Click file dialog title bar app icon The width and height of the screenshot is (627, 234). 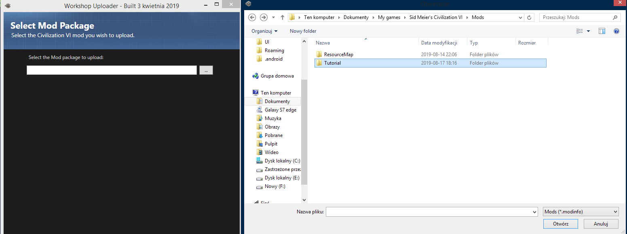tap(248, 4)
